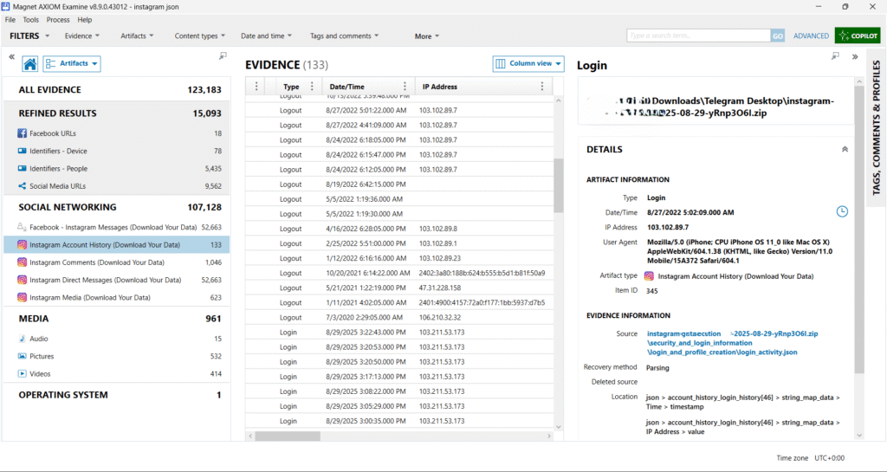
Task: Select Login row dated 8/29/2025 3:22:43 PM
Action: click(399, 333)
